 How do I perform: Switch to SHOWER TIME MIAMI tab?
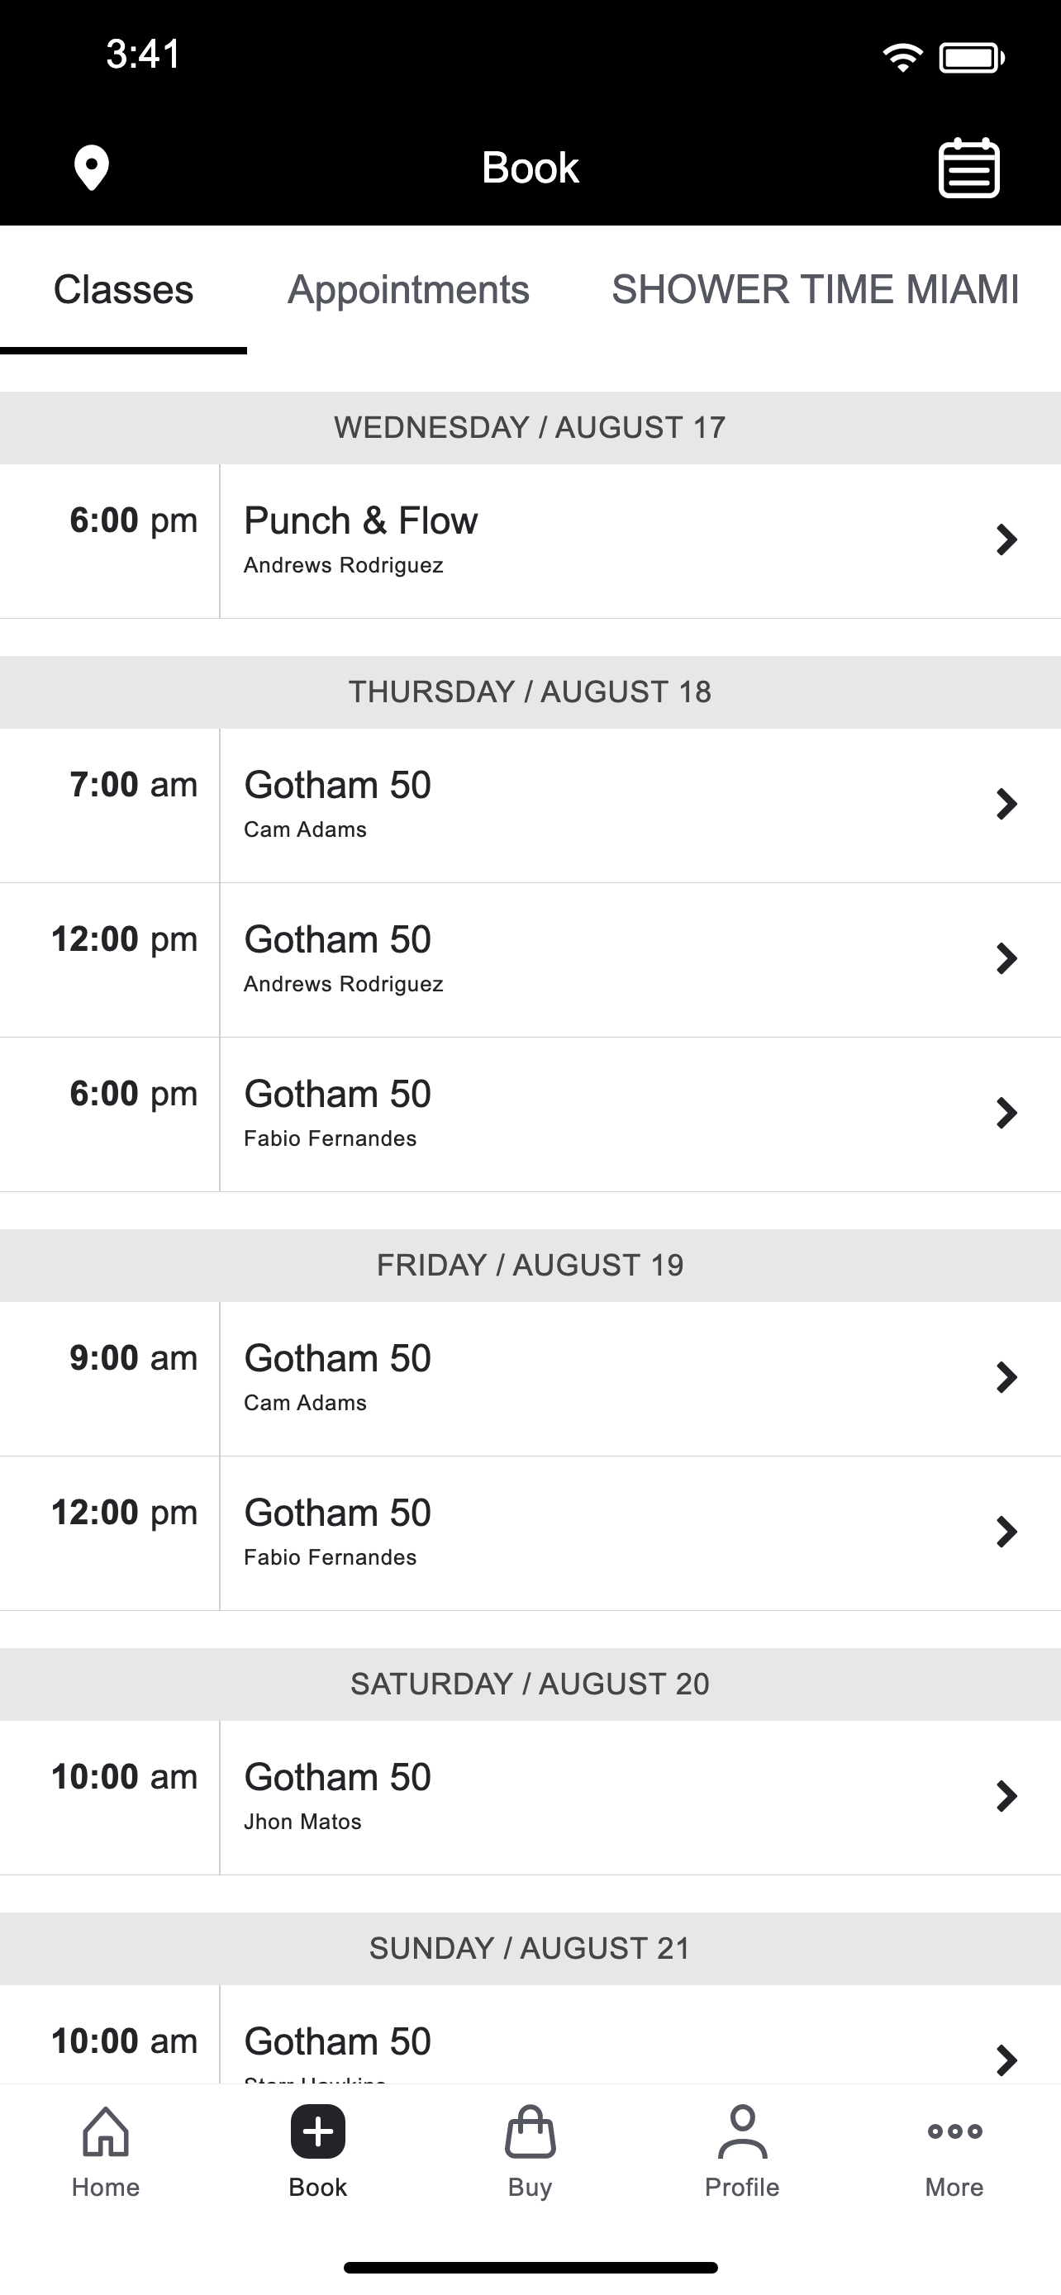(x=815, y=291)
